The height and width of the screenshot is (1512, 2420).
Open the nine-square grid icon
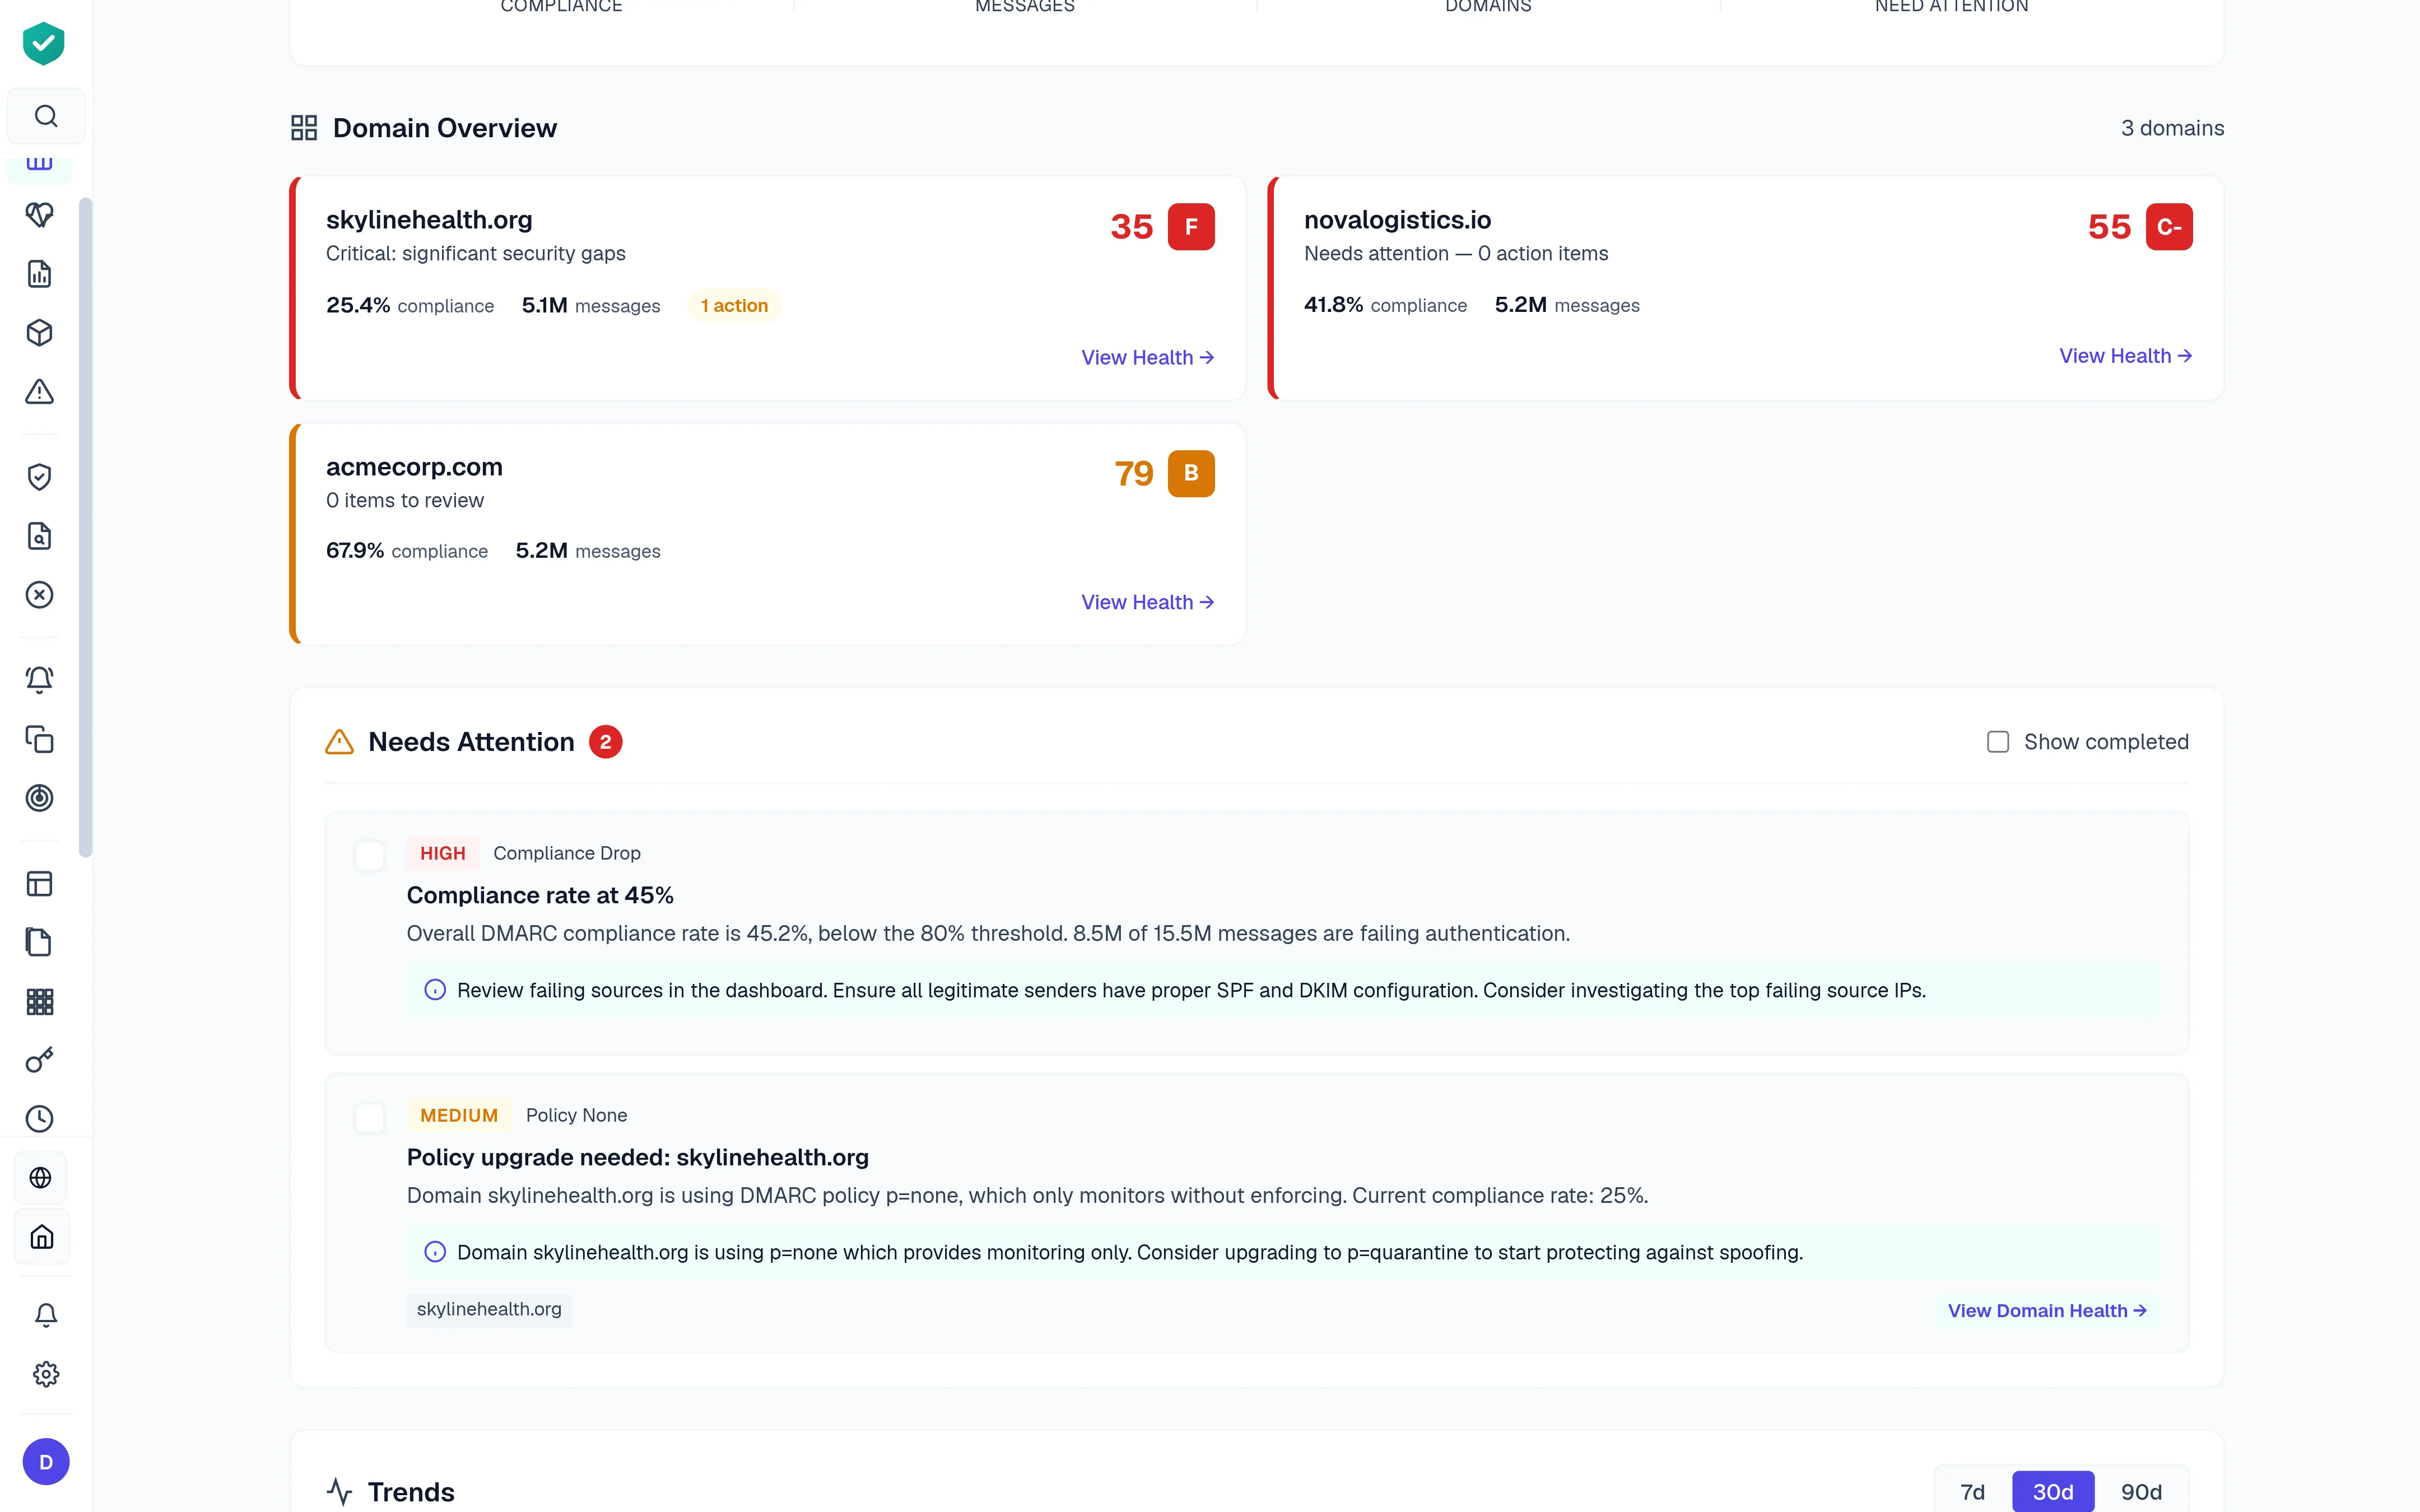click(39, 1001)
